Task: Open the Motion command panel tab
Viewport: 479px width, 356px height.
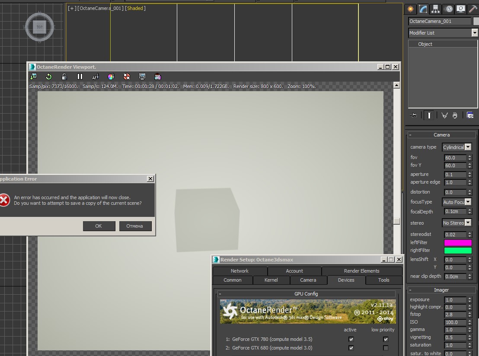Action: point(449,9)
